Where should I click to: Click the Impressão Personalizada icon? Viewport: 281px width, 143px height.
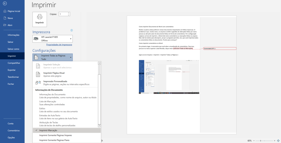coord(38,83)
